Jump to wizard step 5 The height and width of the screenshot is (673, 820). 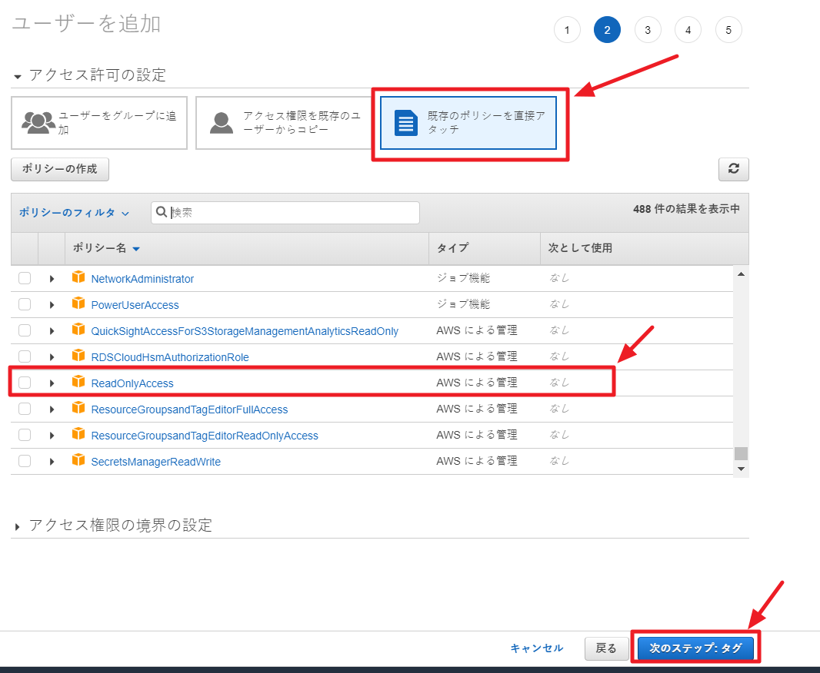click(x=728, y=30)
